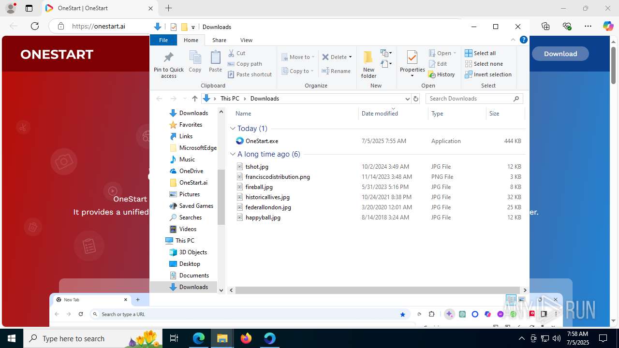This screenshot has height=348, width=619.
Task: Select Saved Games in navigation pane
Action: tap(196, 206)
